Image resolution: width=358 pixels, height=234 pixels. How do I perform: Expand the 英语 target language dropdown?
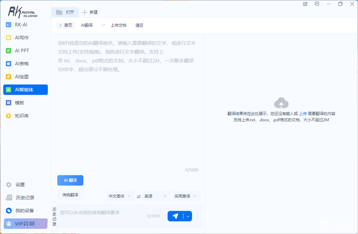(156, 196)
